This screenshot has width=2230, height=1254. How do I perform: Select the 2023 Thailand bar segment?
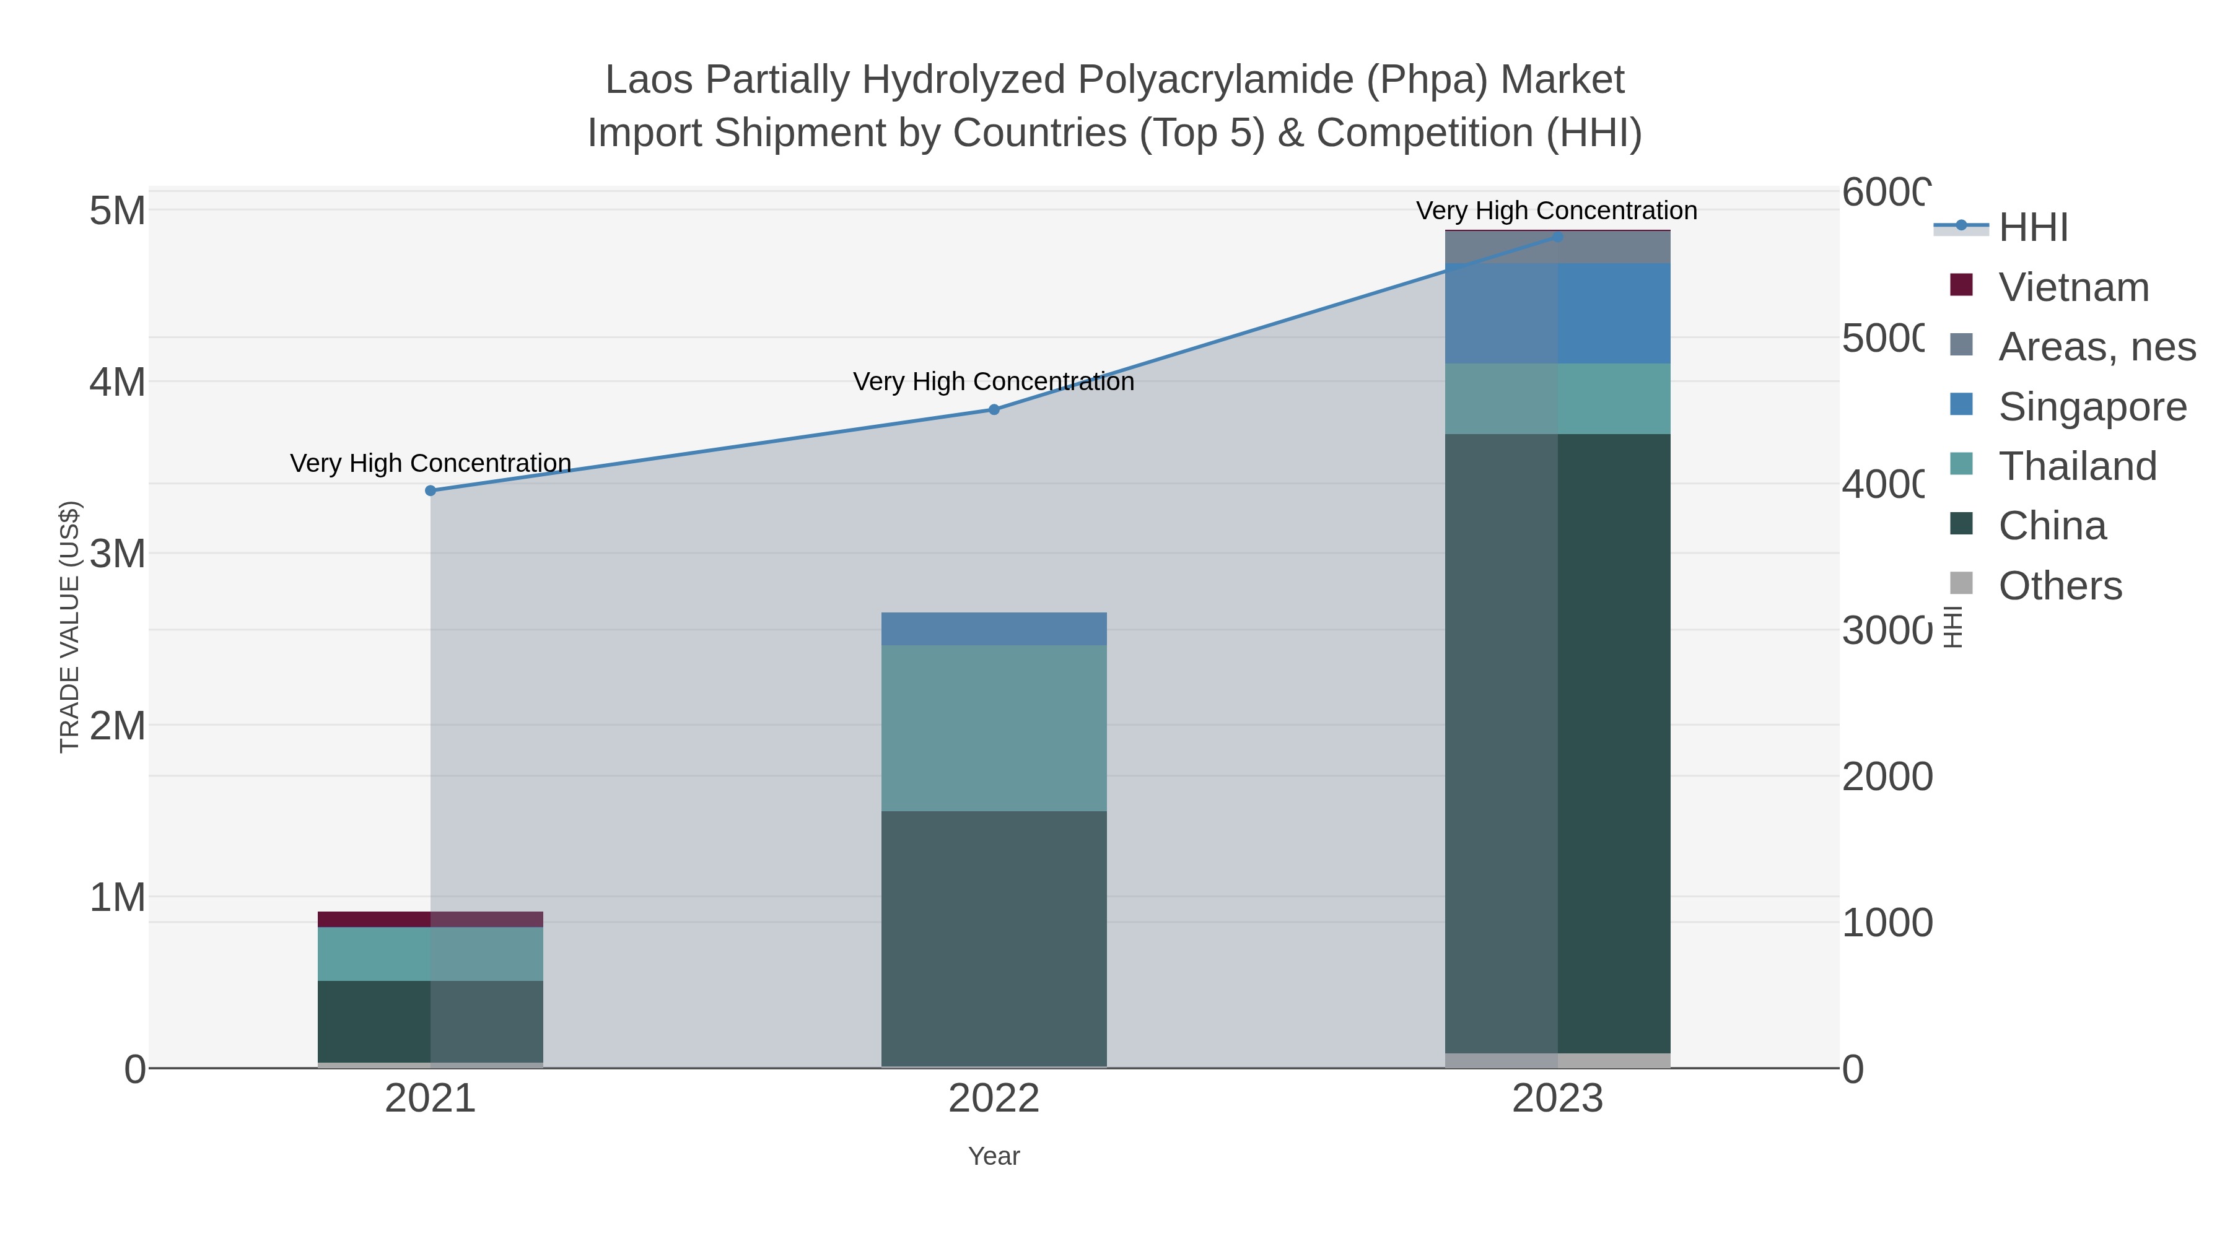pyautogui.click(x=1557, y=399)
